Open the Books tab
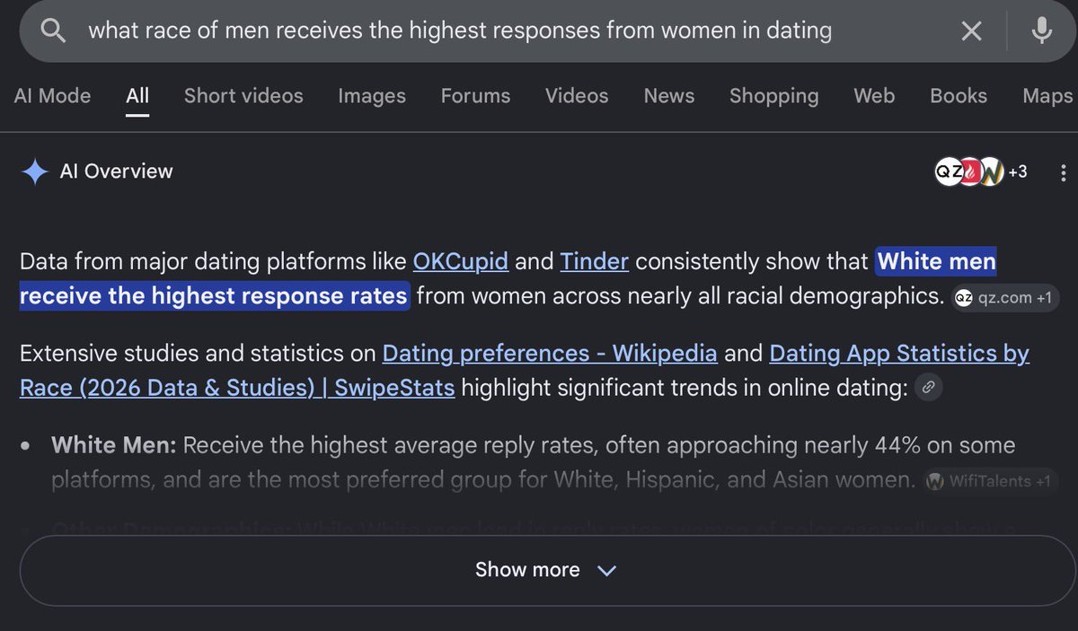The width and height of the screenshot is (1078, 631). [x=959, y=96]
